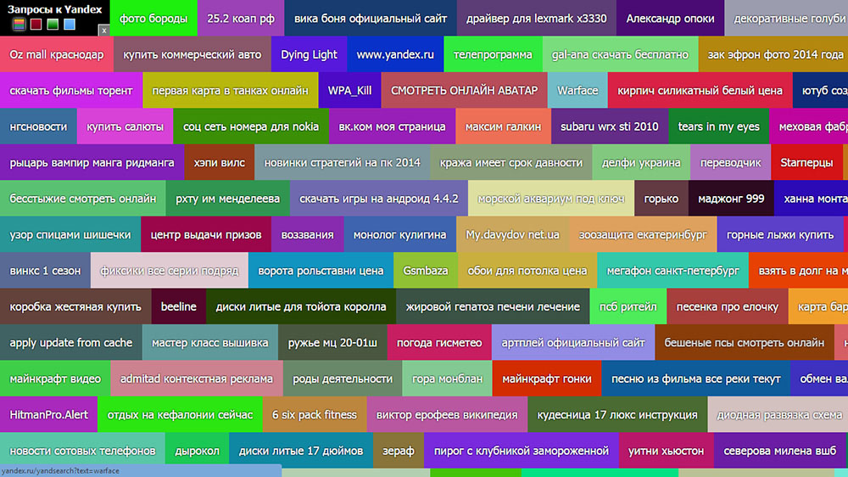Open купить салюты query
The width and height of the screenshot is (848, 477).
point(125,126)
